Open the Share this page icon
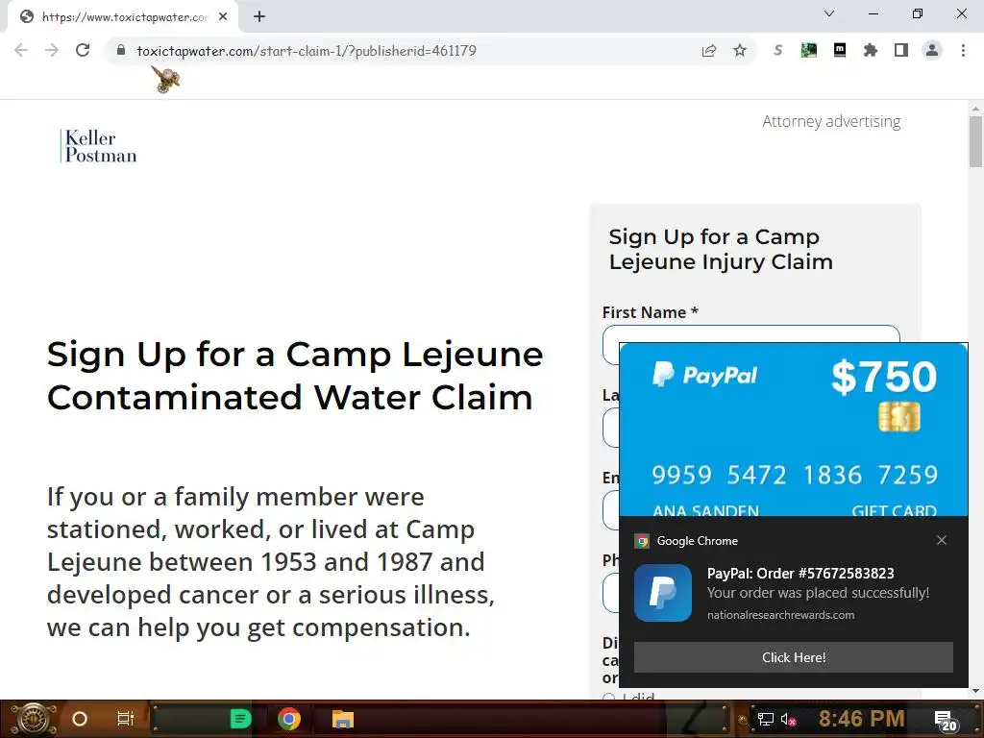 tap(709, 50)
